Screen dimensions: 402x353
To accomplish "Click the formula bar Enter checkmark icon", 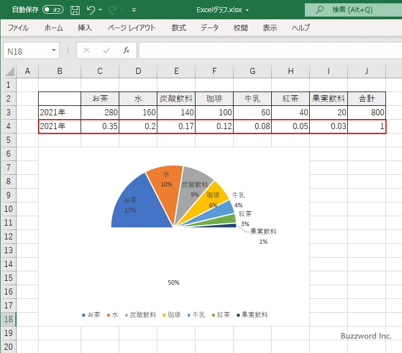I will tap(107, 50).
